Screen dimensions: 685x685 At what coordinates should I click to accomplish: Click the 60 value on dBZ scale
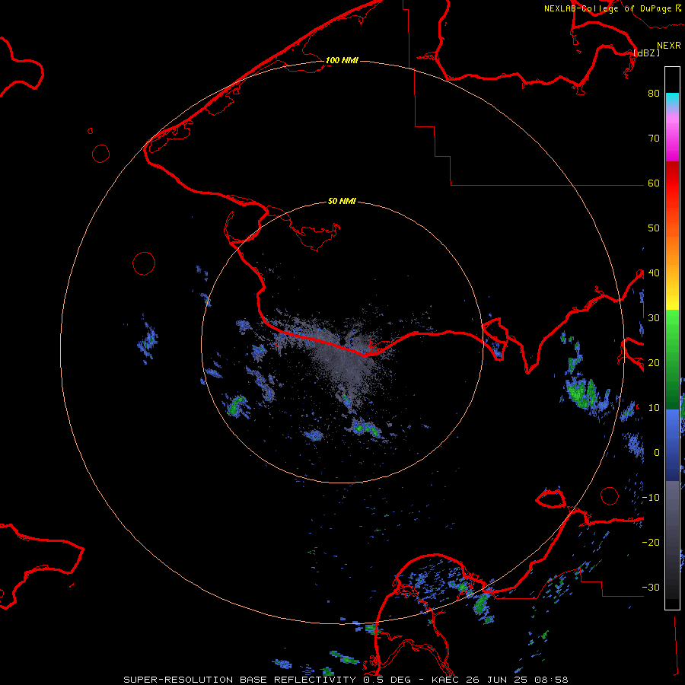654,183
